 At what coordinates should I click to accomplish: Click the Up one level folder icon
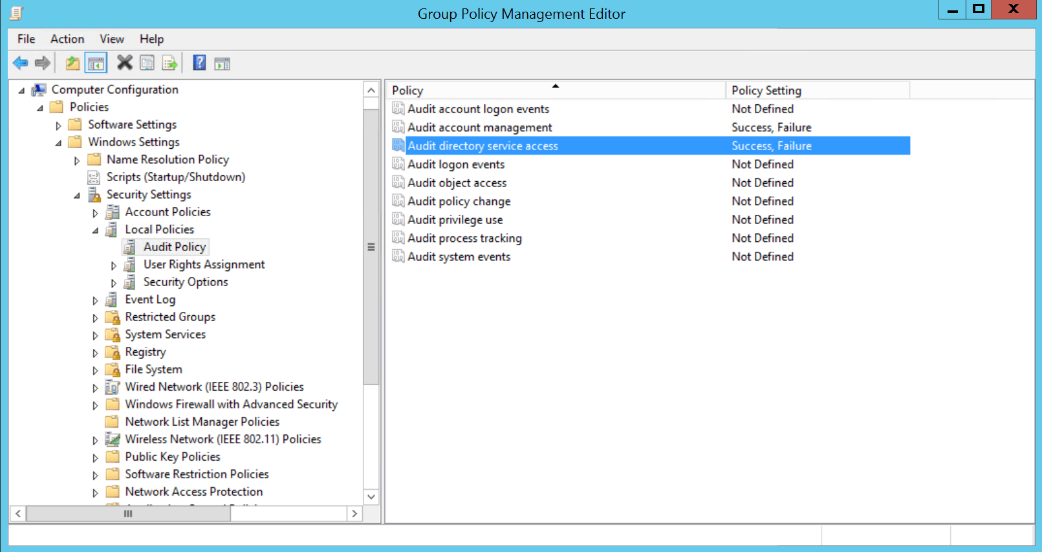click(72, 63)
